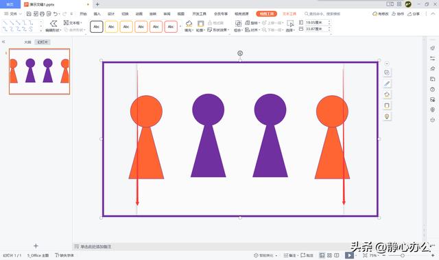Click the Collaborate button
The height and width of the screenshot is (260, 439).
pos(398,14)
